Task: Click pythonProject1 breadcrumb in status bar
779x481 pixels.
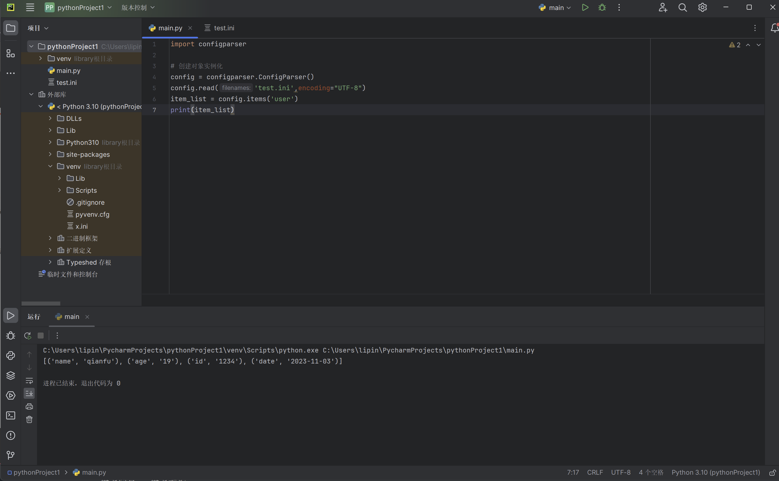Action: coord(34,472)
